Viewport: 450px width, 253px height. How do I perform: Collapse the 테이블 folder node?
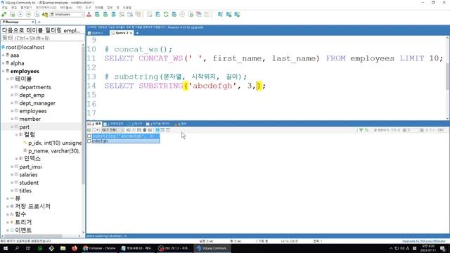(x=8, y=79)
